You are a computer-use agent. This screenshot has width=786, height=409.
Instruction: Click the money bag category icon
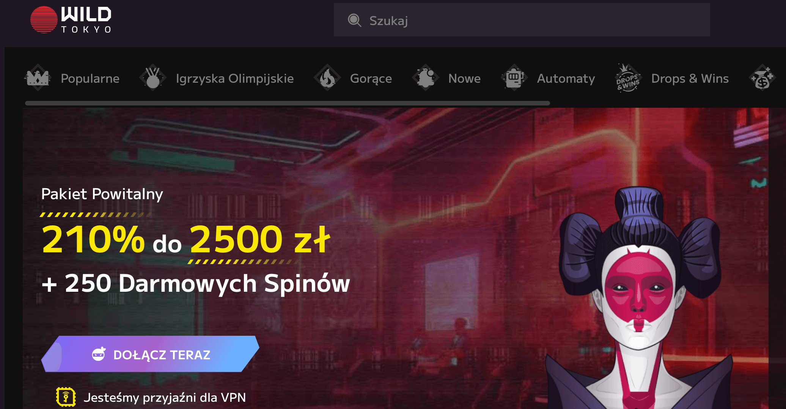pyautogui.click(x=762, y=78)
